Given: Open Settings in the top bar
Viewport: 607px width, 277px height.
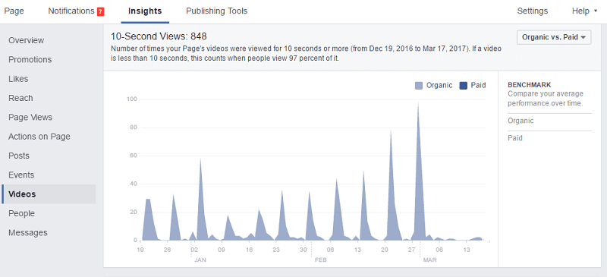Looking at the screenshot, I should [533, 11].
